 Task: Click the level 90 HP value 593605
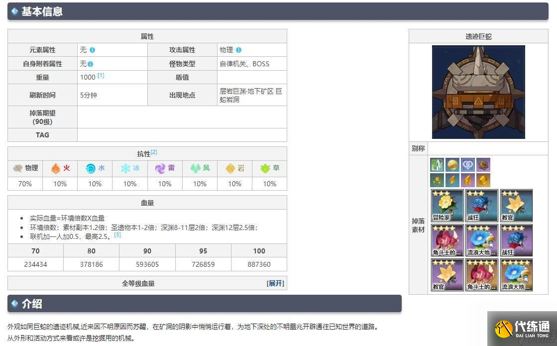coord(147,264)
